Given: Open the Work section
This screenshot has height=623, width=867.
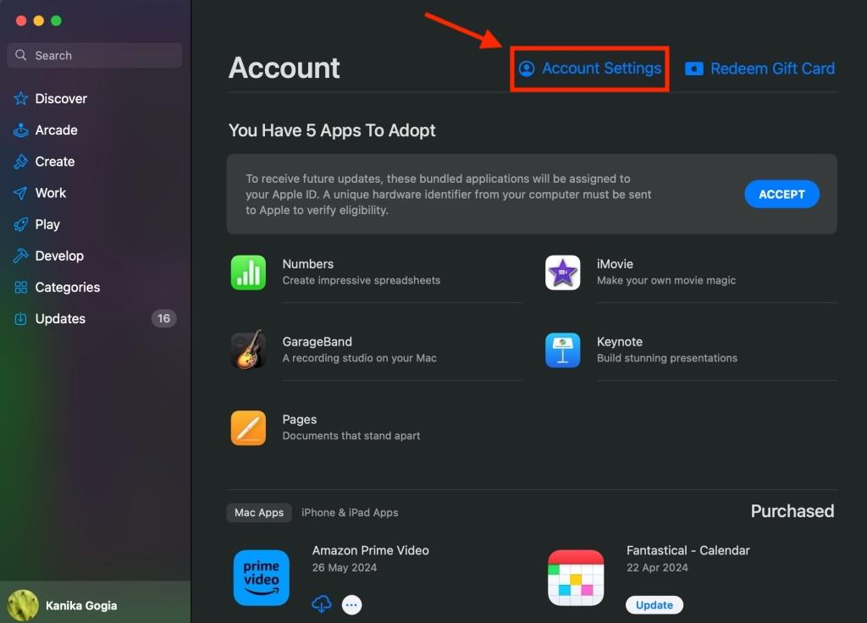Looking at the screenshot, I should tap(51, 192).
